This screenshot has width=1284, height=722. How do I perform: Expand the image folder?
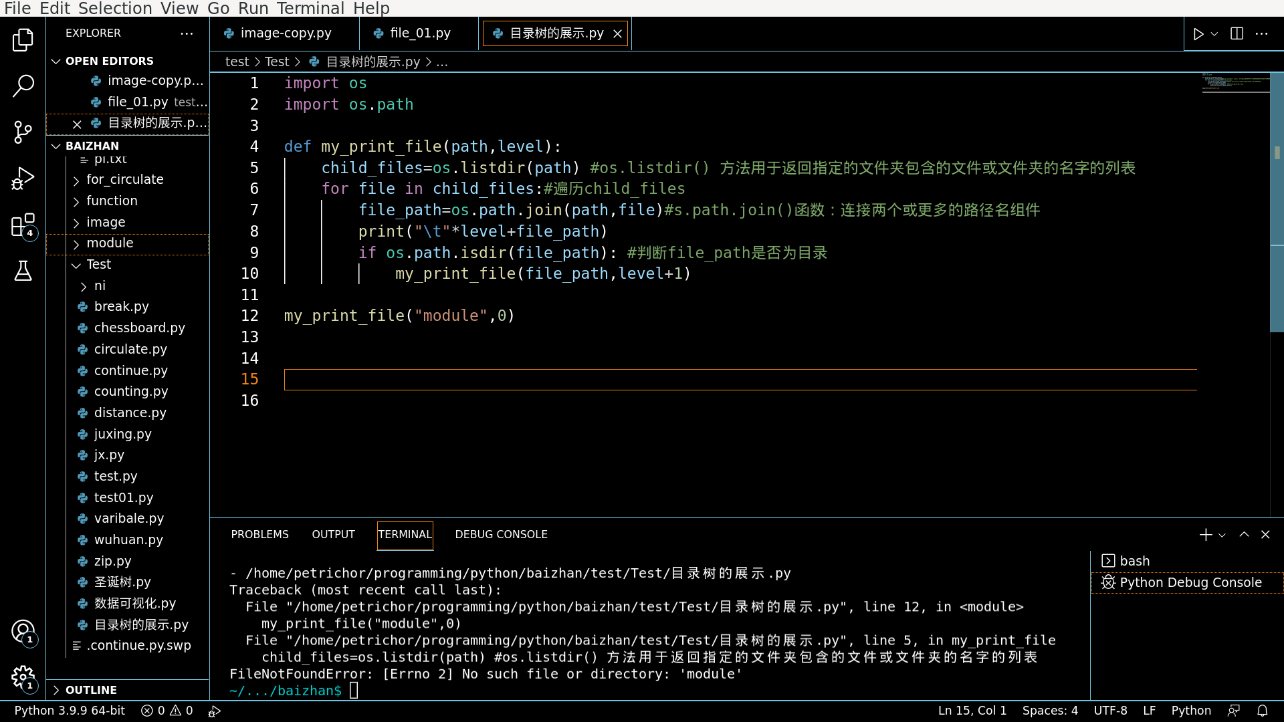[x=127, y=222]
